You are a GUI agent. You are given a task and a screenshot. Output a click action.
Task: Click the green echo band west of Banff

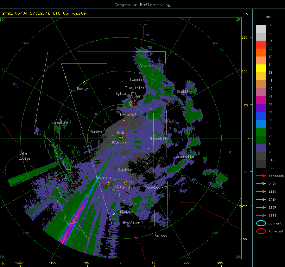(x=34, y=174)
